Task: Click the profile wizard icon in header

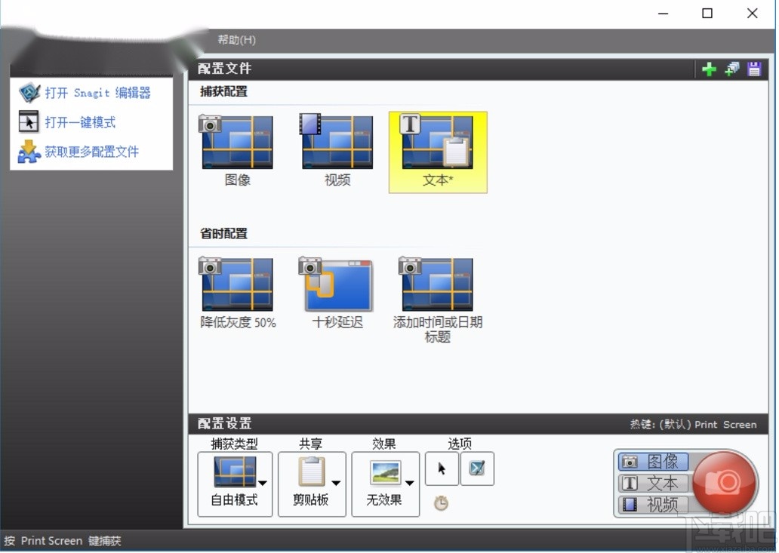Action: [731, 69]
